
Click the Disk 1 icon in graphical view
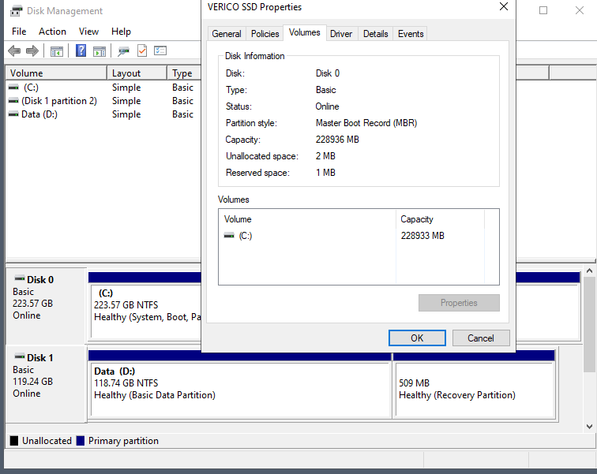tap(20, 356)
